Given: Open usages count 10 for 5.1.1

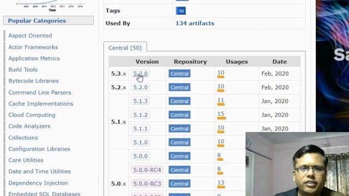Looking at the screenshot, I should pyautogui.click(x=221, y=128).
